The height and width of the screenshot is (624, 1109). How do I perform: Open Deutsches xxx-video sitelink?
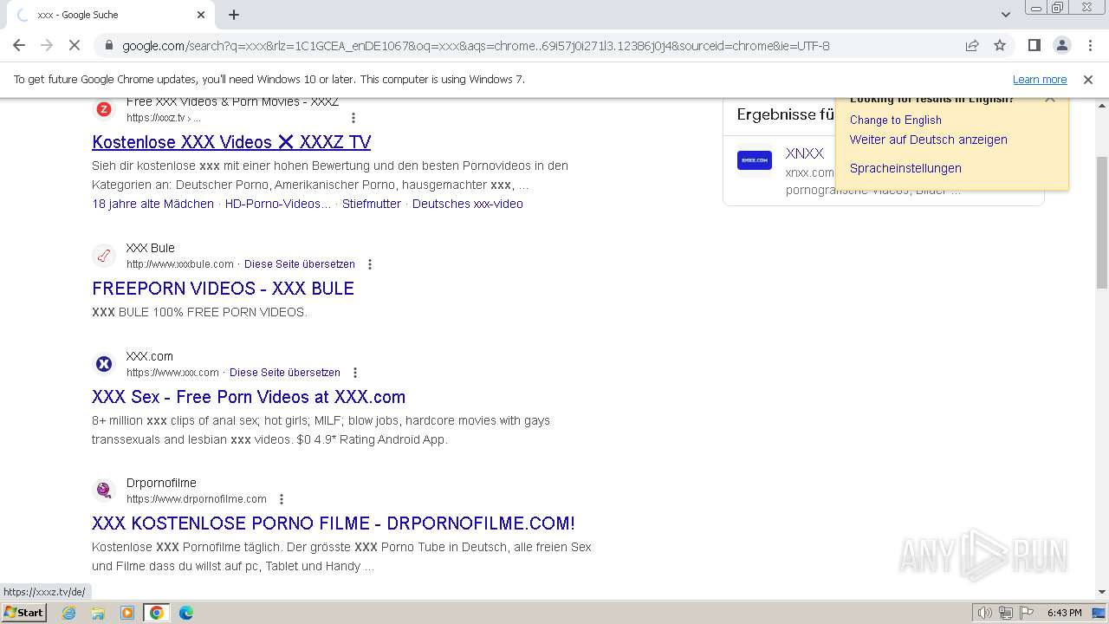[468, 204]
